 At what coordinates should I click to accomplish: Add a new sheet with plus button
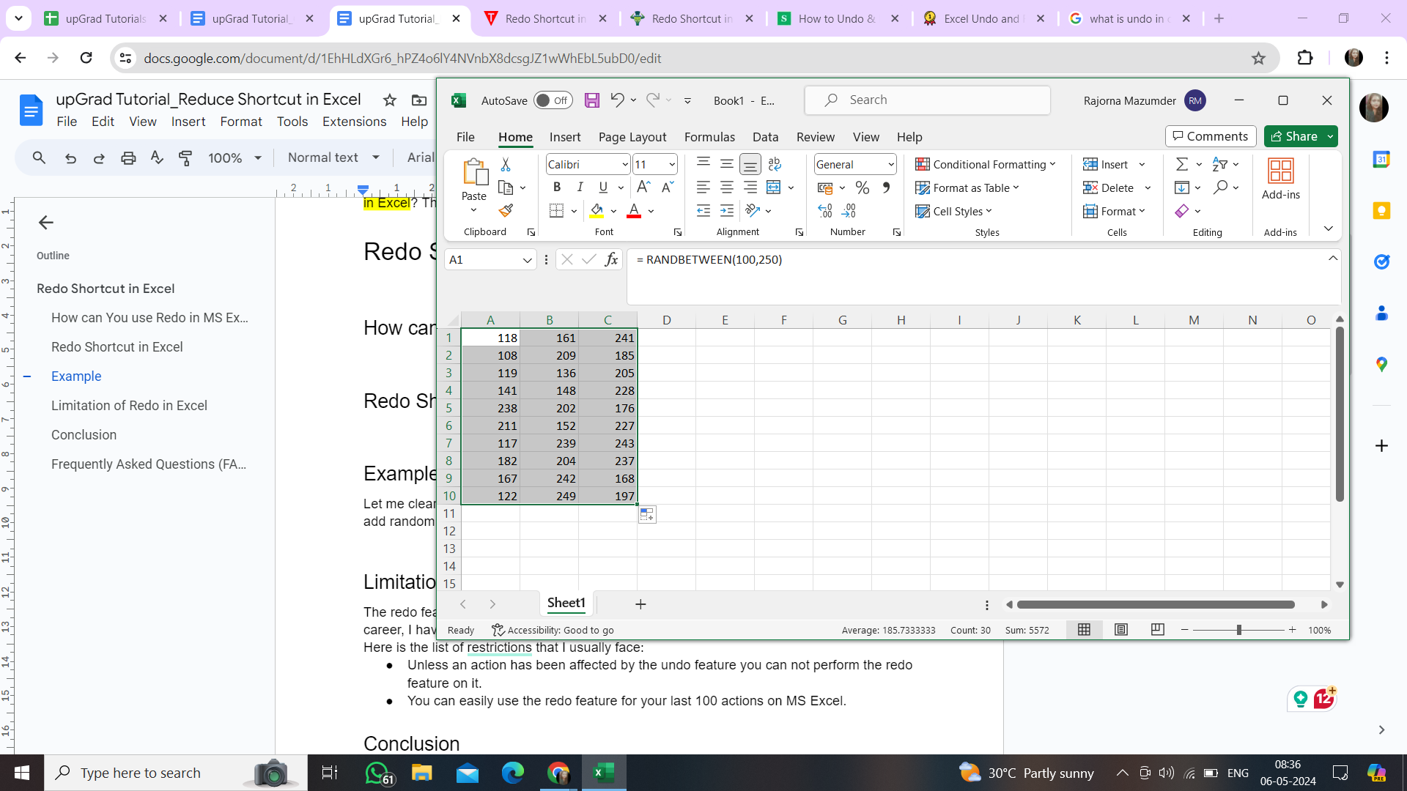(640, 604)
